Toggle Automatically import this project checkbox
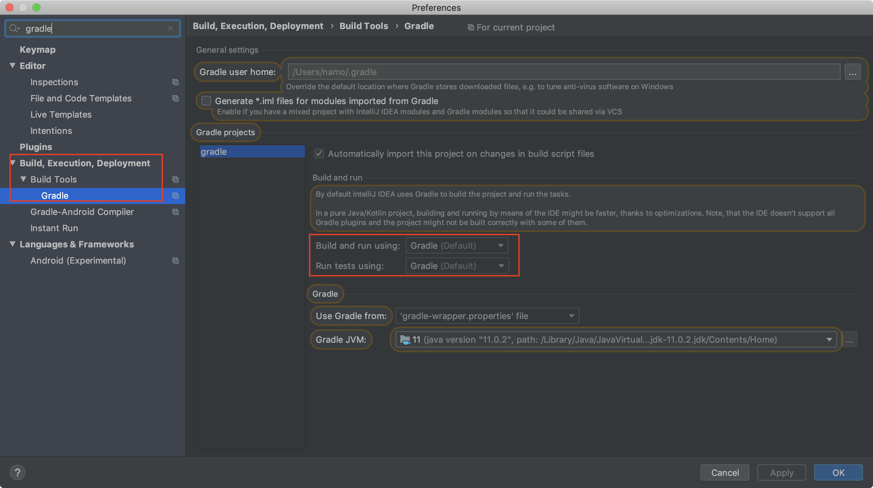This screenshot has width=873, height=488. coord(319,154)
